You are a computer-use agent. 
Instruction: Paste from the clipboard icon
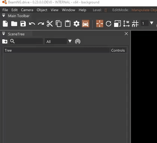pos(68,24)
